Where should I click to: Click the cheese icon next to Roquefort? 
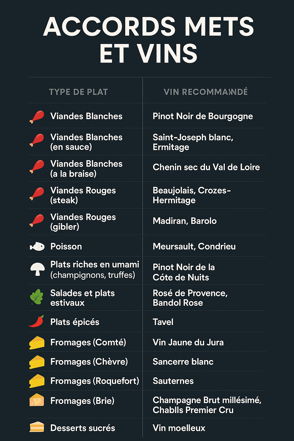[x=37, y=381]
